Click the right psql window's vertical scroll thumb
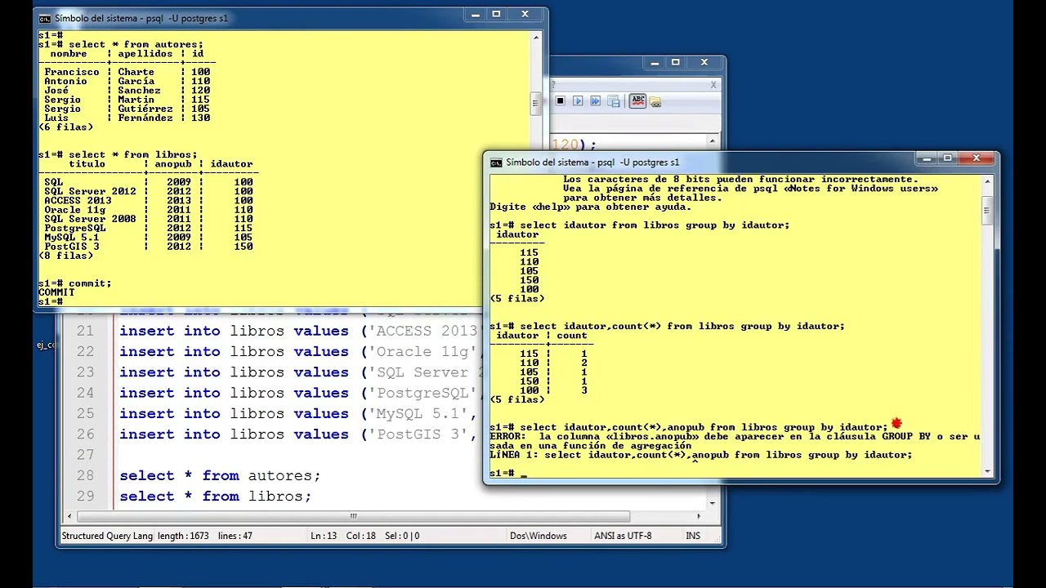This screenshot has width=1046, height=588. click(988, 210)
